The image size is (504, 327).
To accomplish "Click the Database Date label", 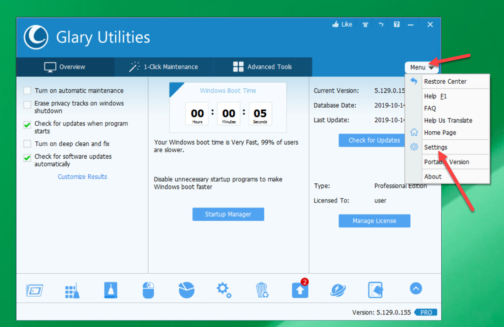I will [x=335, y=105].
